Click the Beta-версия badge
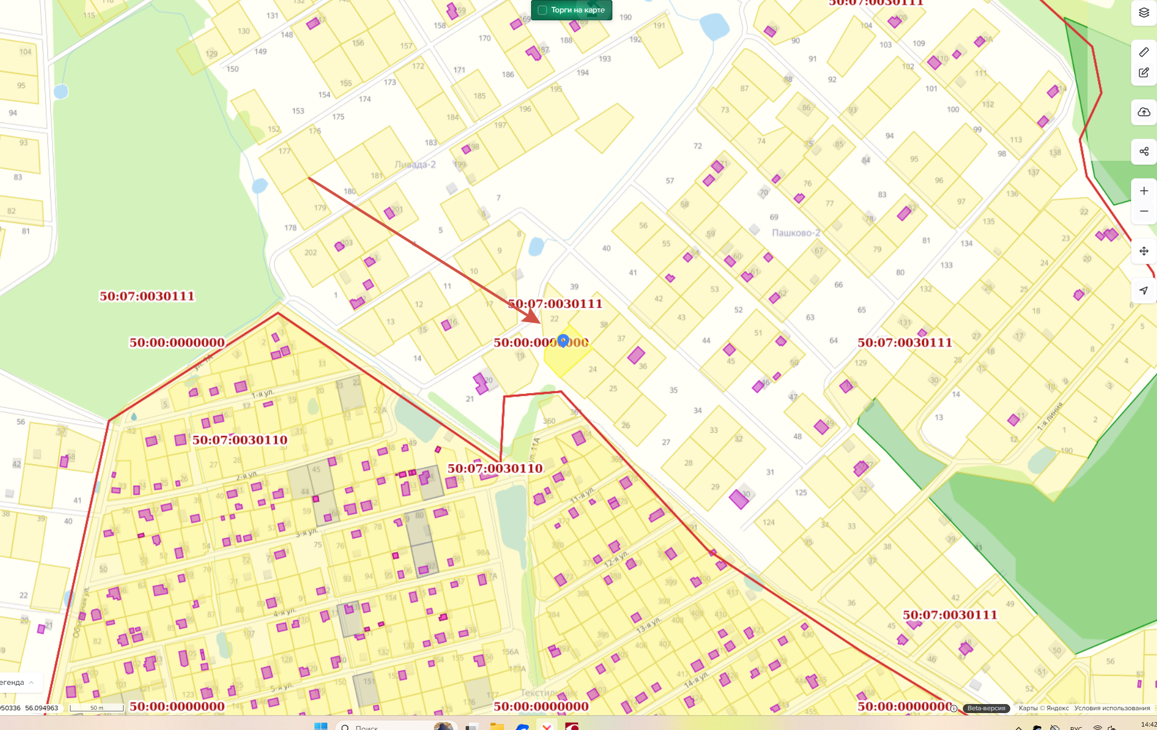This screenshot has height=730, width=1157. [986, 708]
